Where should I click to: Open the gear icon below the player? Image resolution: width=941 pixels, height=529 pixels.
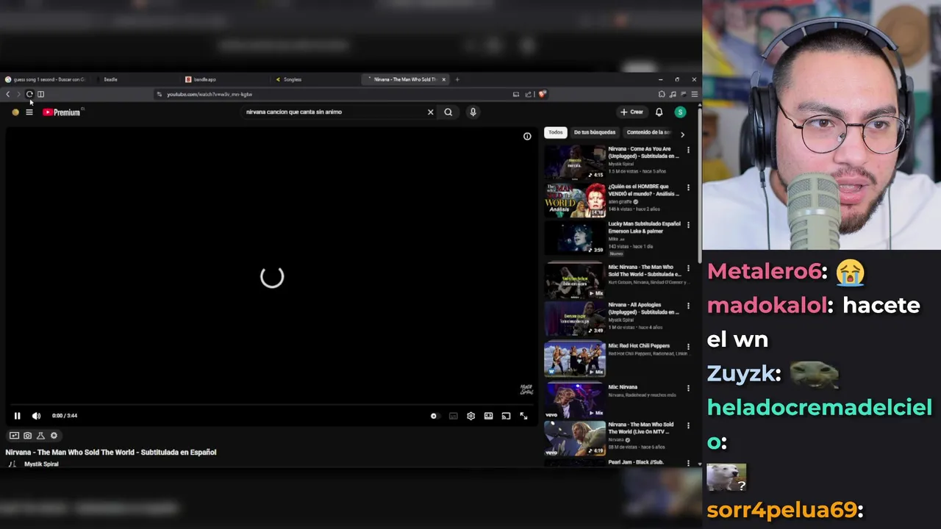(54, 436)
